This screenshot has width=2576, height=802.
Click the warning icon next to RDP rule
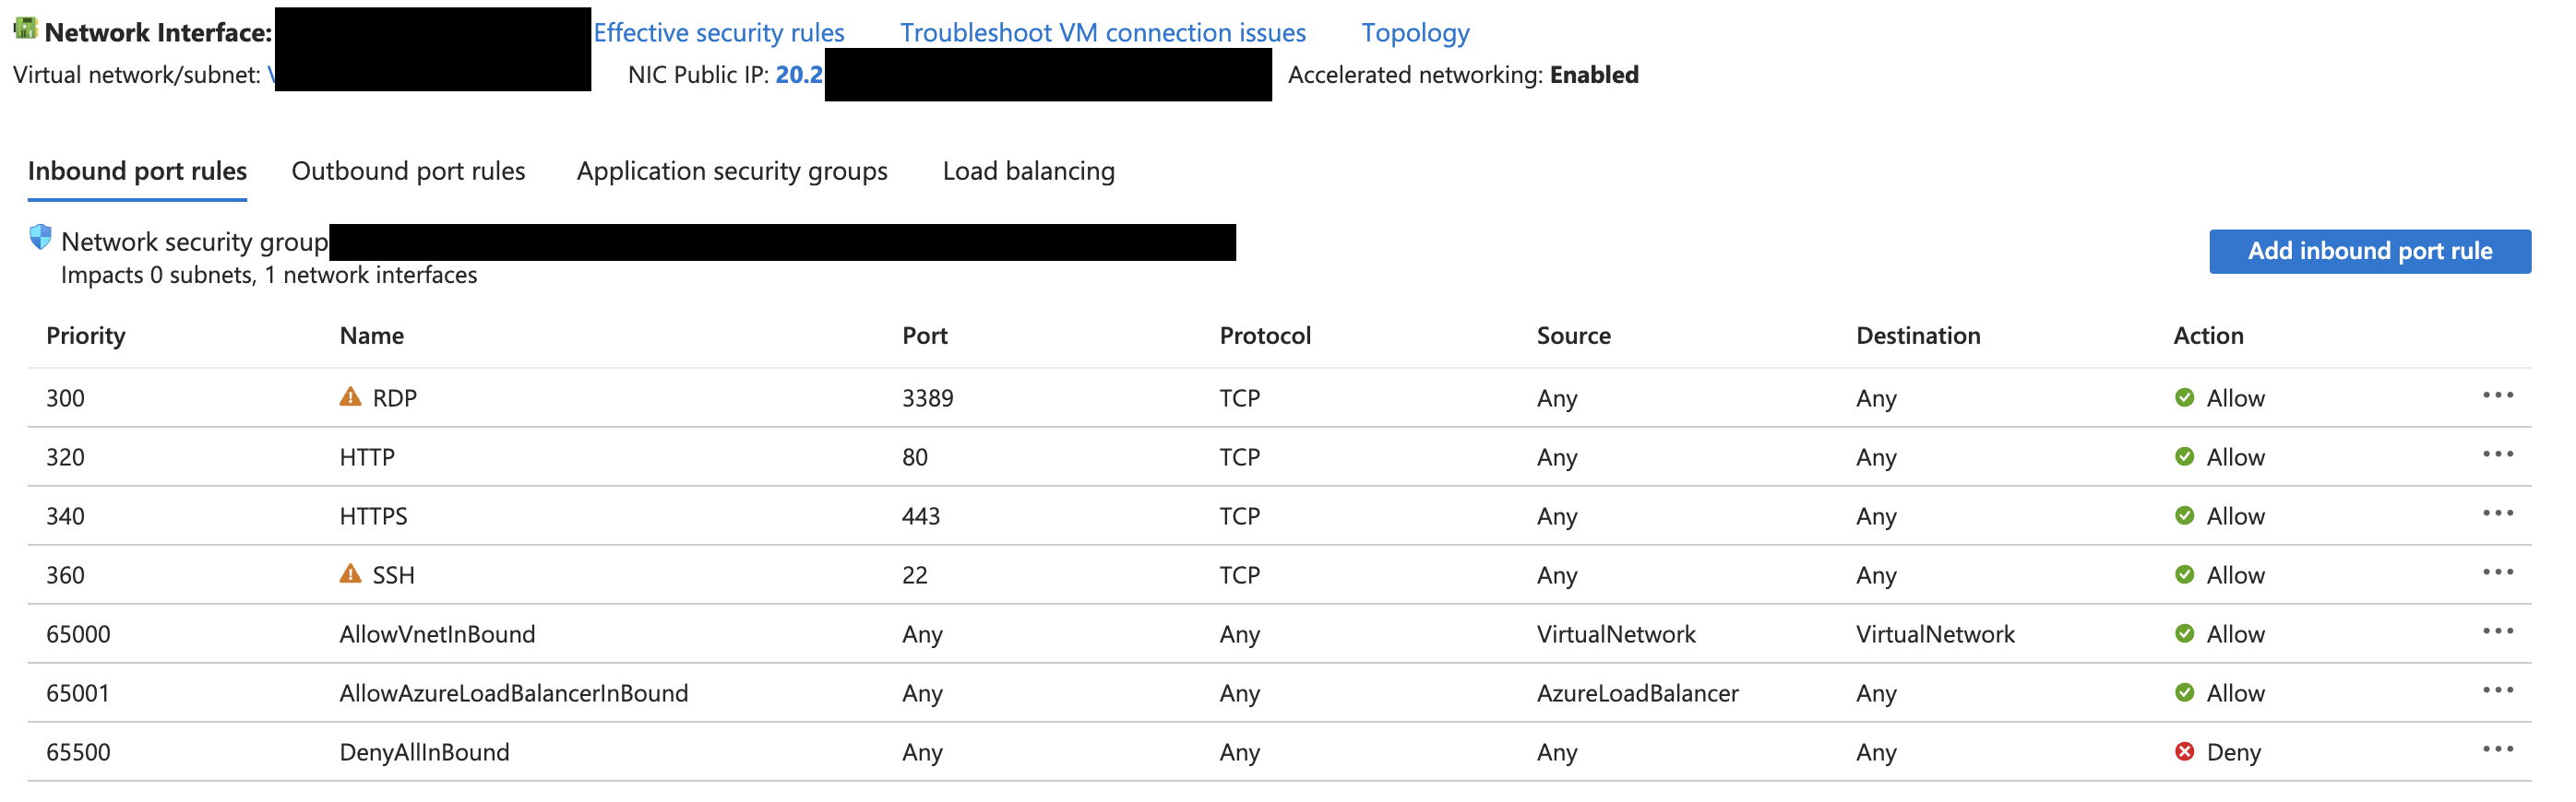point(349,395)
